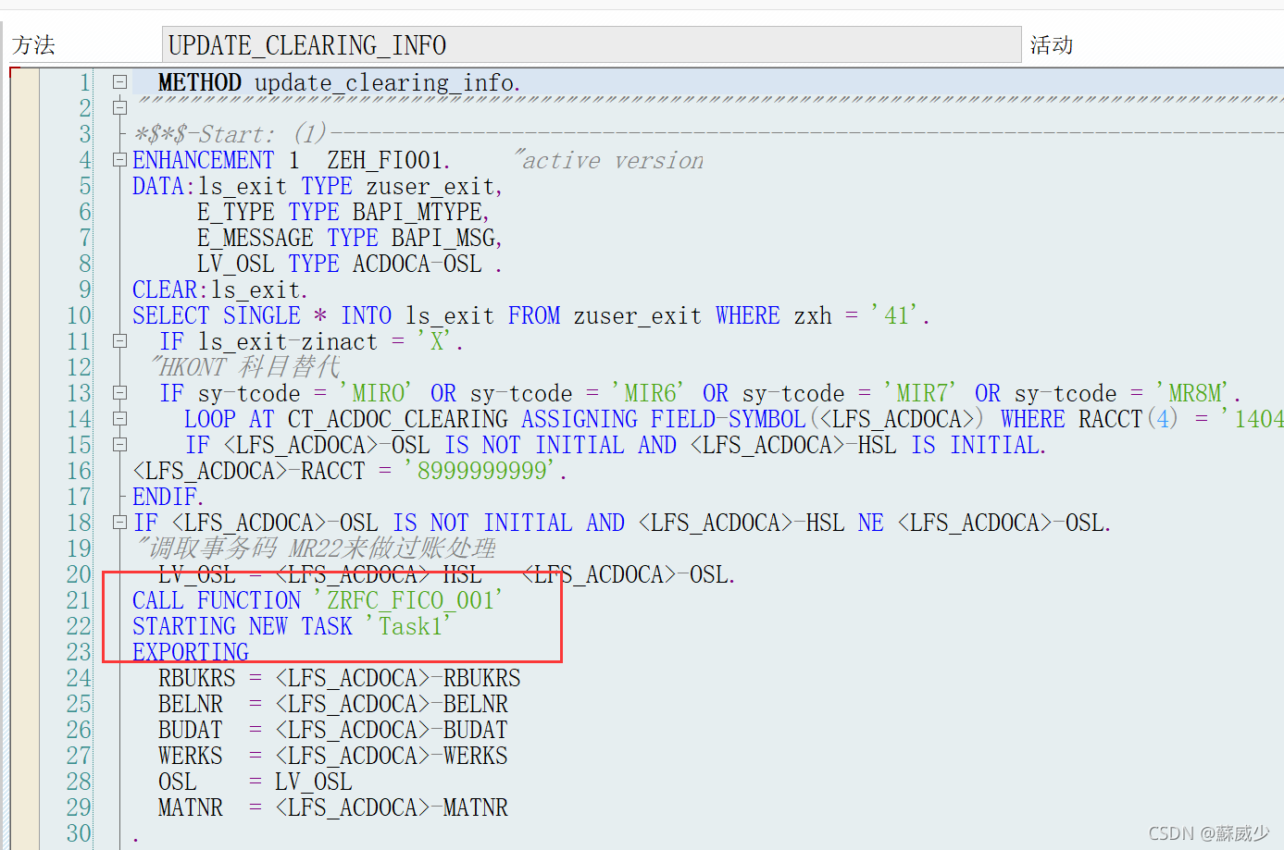Click the 方法 label

point(33,44)
